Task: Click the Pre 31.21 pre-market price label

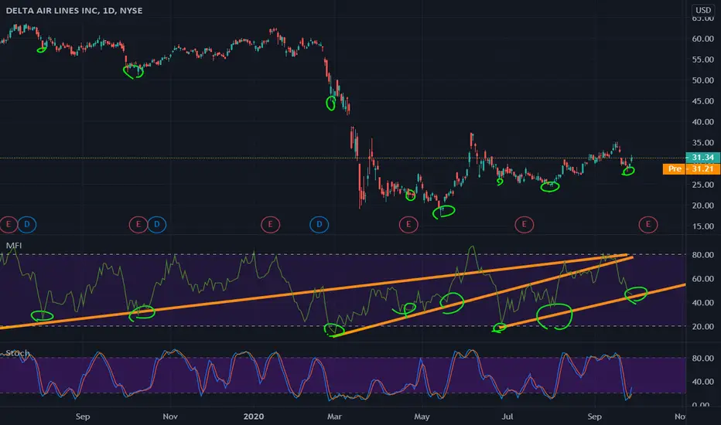Action: point(691,168)
